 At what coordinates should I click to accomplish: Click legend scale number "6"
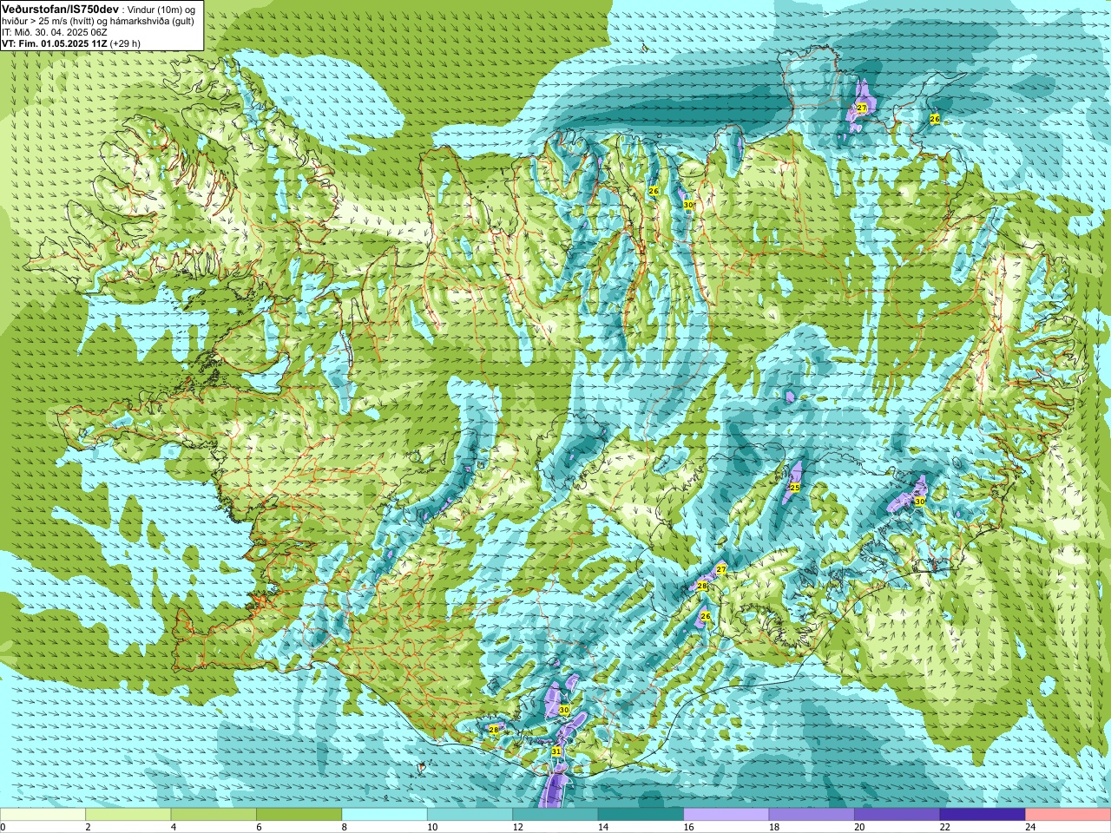pyautogui.click(x=259, y=827)
